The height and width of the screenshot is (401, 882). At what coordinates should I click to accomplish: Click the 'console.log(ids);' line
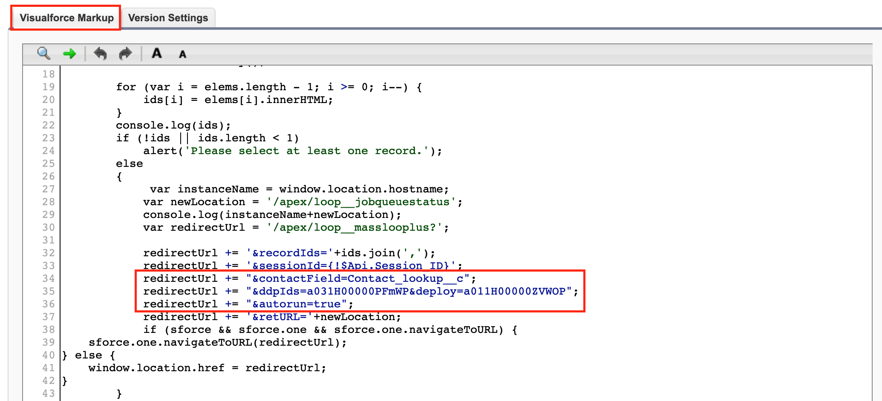coord(173,125)
